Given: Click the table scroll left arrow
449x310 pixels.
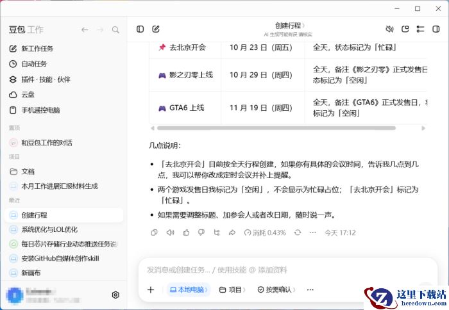Looking at the screenshot, I should click(153, 128).
